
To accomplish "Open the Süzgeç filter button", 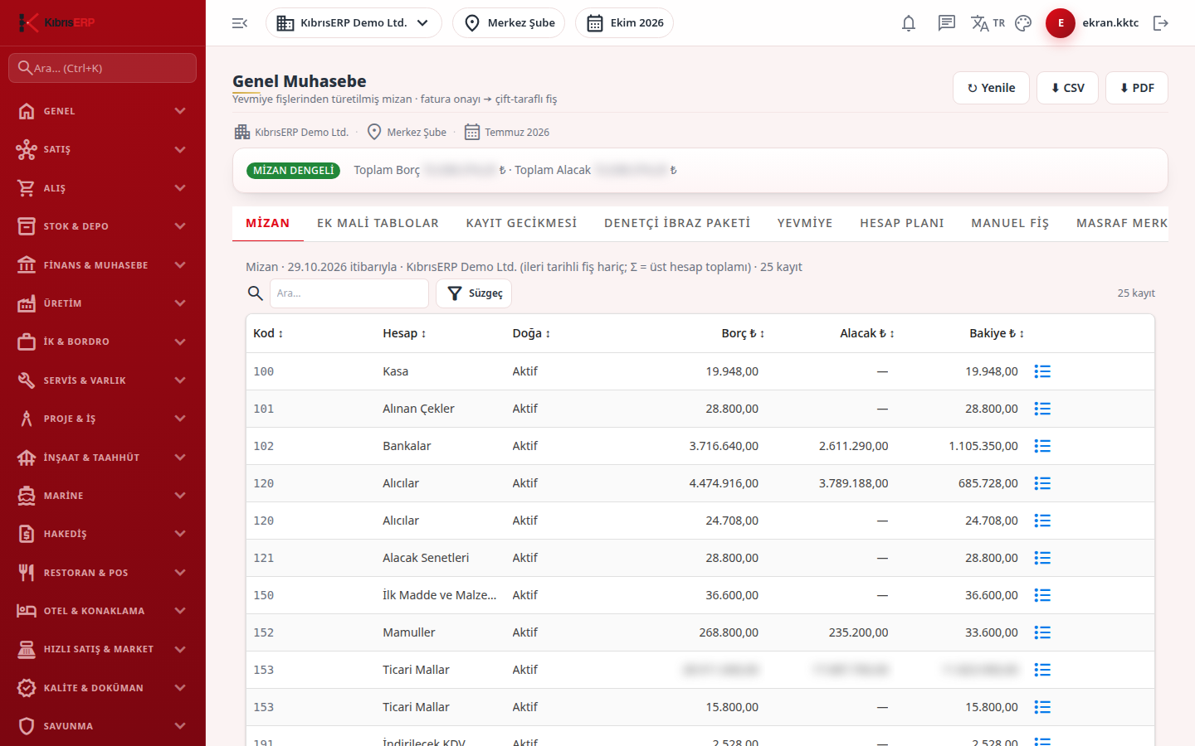I will coord(474,293).
